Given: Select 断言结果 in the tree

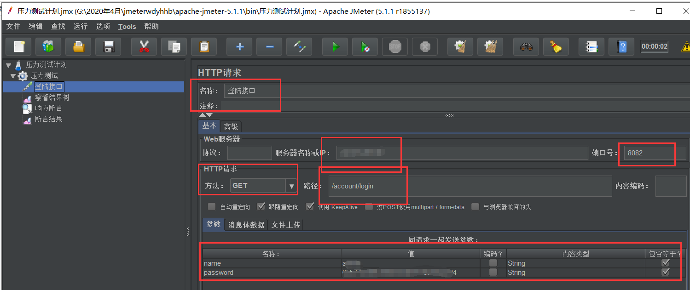Looking at the screenshot, I should point(48,119).
